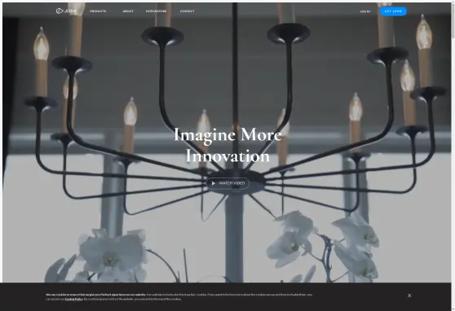The height and width of the screenshot is (311, 455).
Task: Click the 'Imagine More Innovation' headline
Action: coord(227,145)
